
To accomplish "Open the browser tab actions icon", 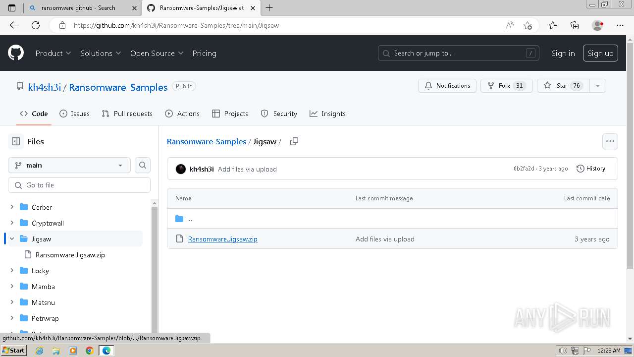I will click(12, 8).
